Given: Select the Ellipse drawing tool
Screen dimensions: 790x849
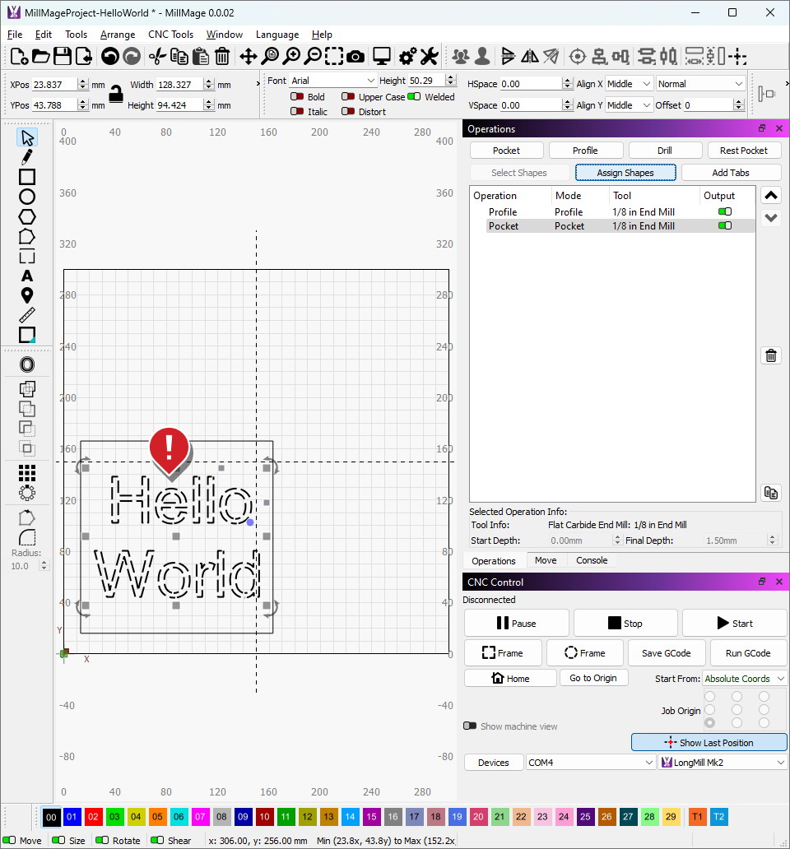Looking at the screenshot, I should (x=27, y=197).
